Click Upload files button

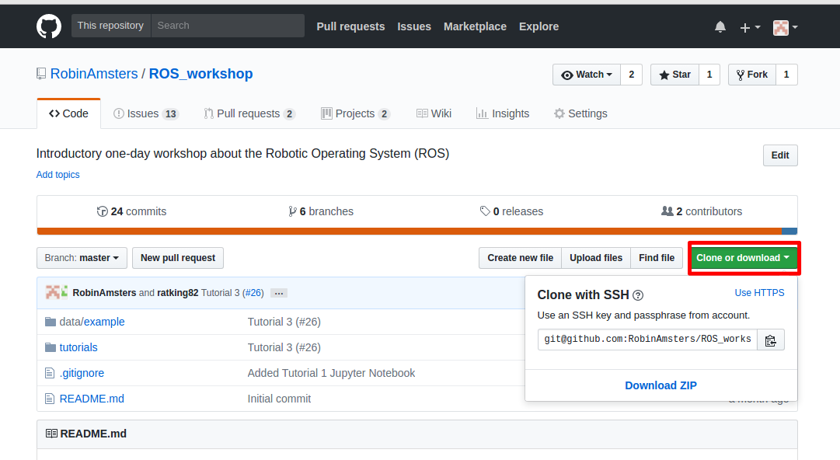click(596, 258)
